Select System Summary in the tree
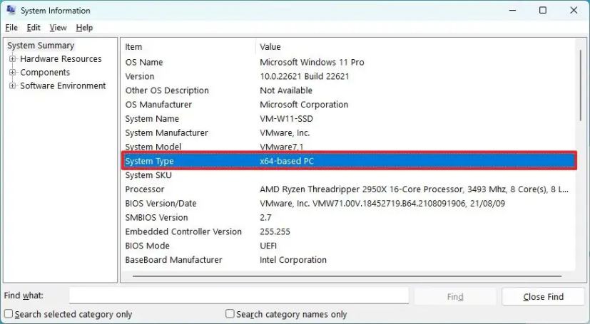The width and height of the screenshot is (590, 324). coord(41,46)
